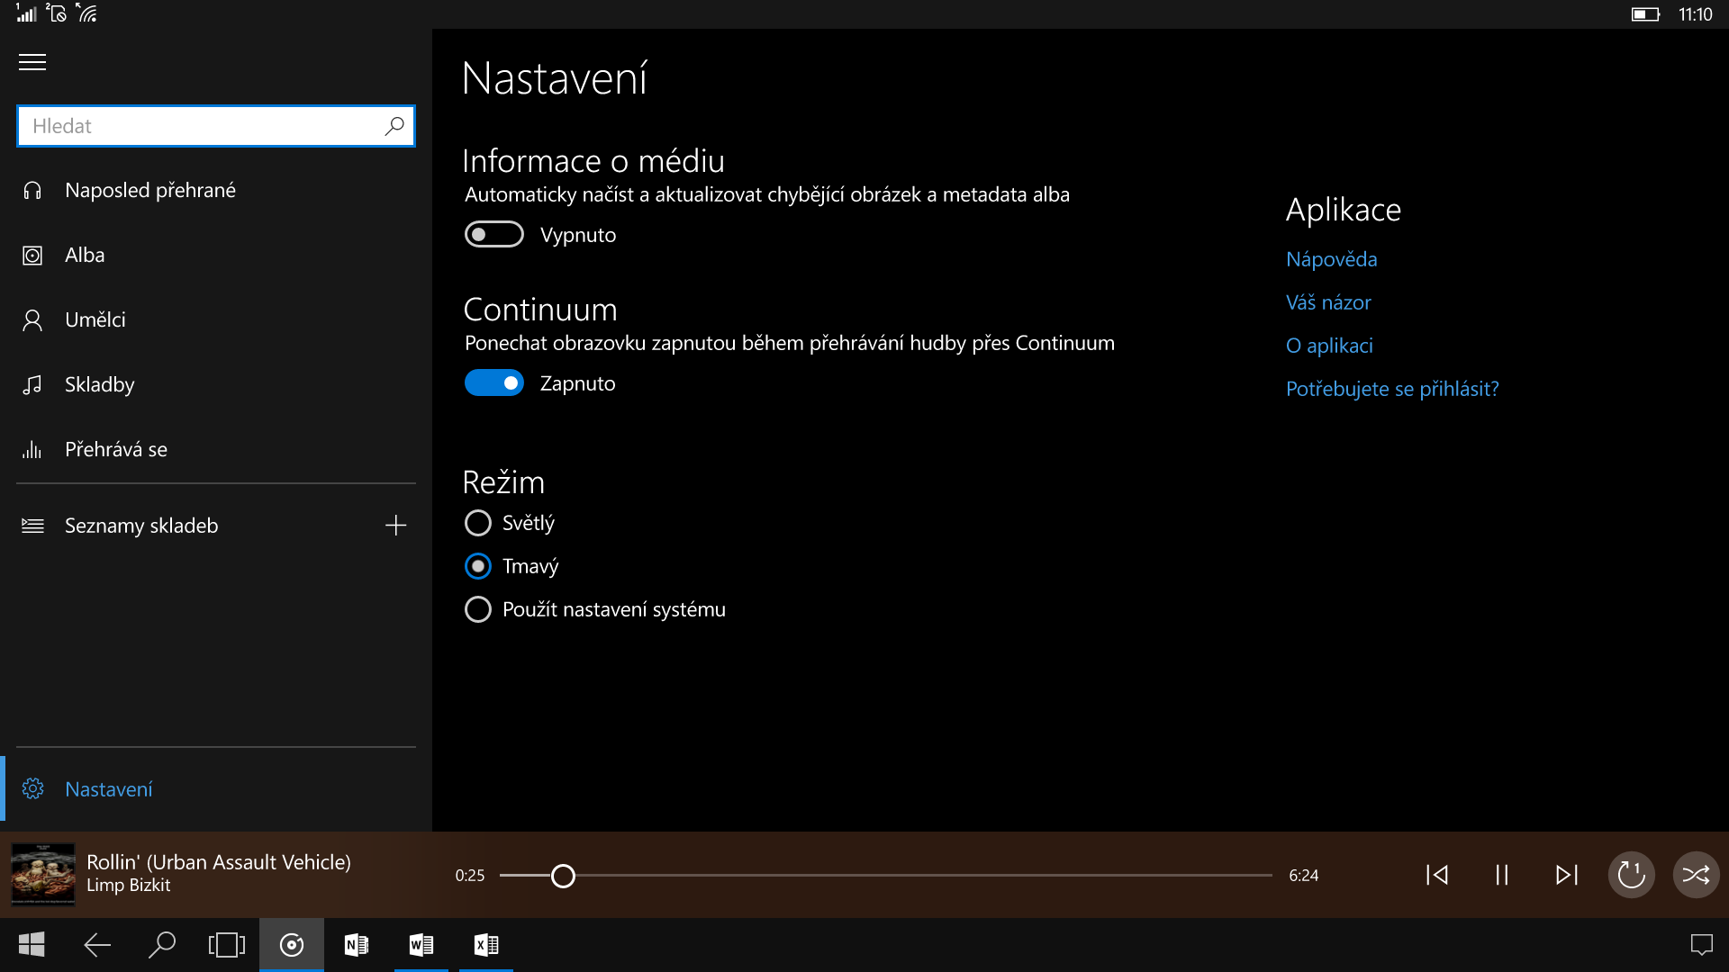Turn off the Continuum screen setting
This screenshot has width=1729, height=972.
click(x=493, y=382)
